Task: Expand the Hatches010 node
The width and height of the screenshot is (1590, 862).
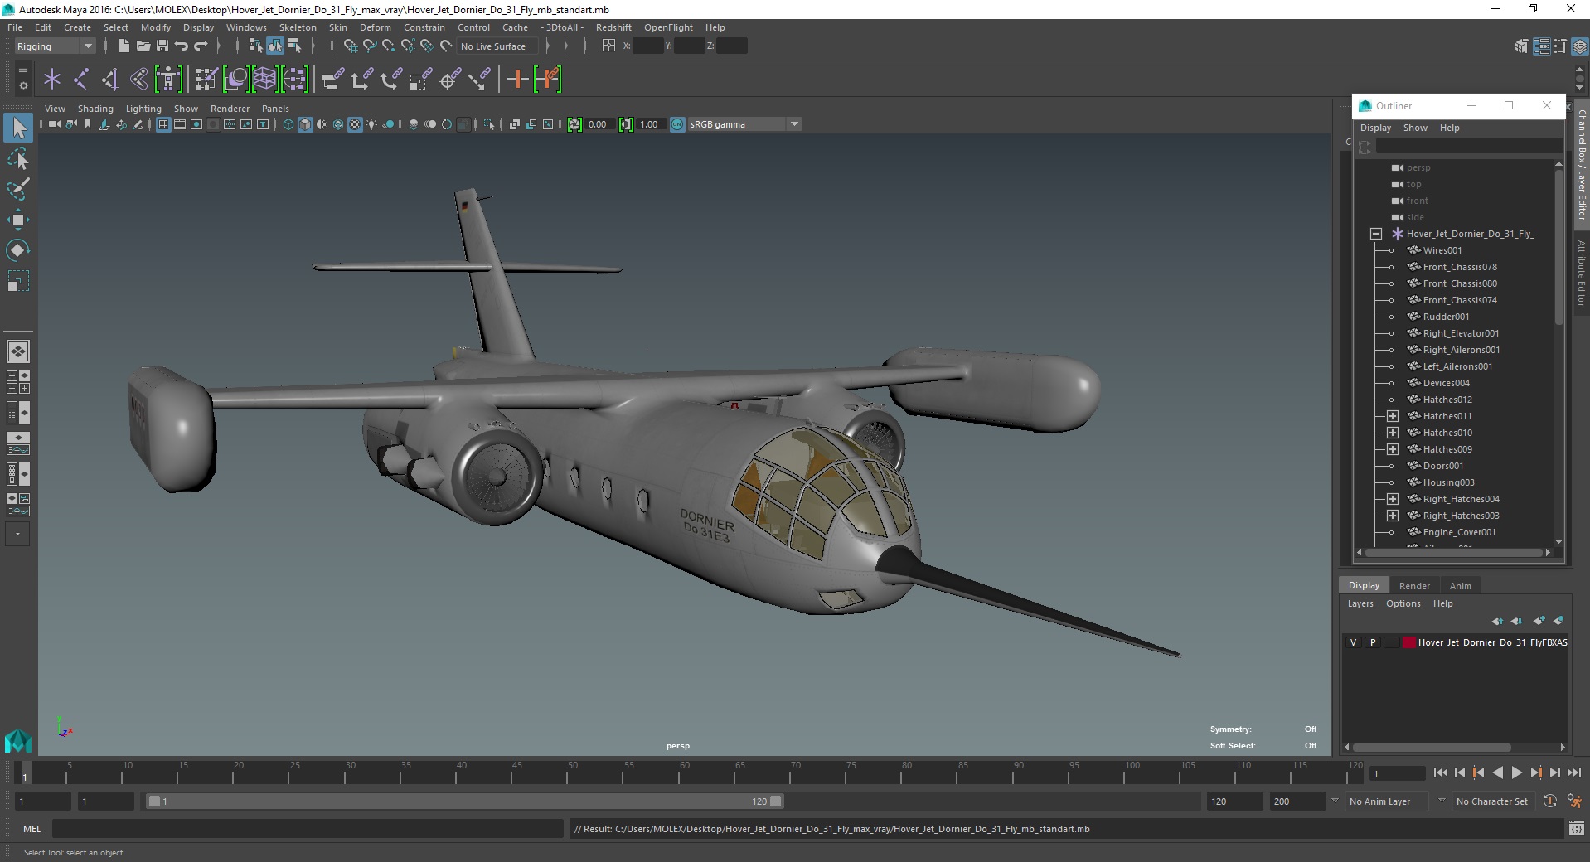Action: pyautogui.click(x=1393, y=433)
